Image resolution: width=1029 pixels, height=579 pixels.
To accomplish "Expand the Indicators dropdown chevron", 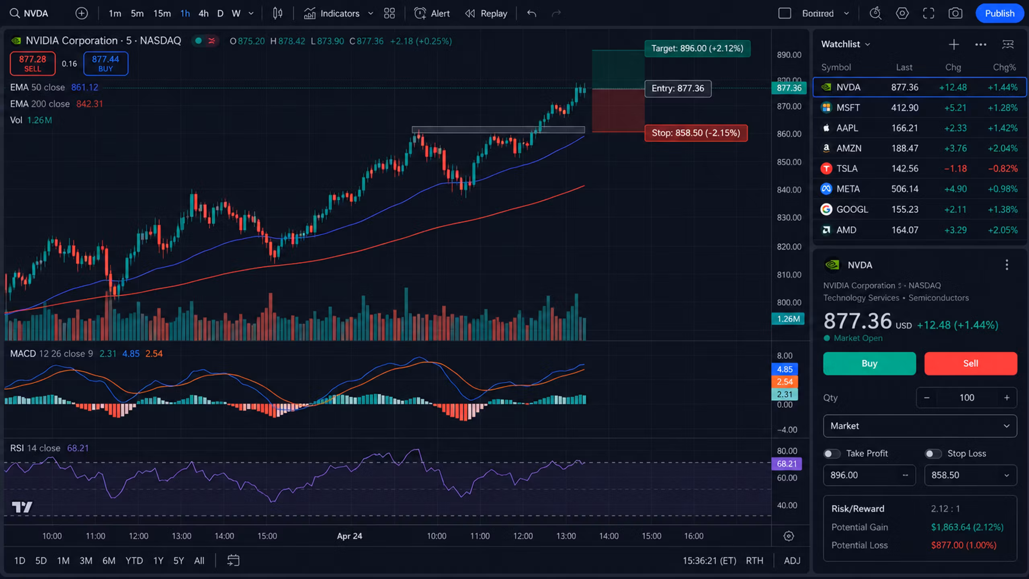I will point(371,13).
